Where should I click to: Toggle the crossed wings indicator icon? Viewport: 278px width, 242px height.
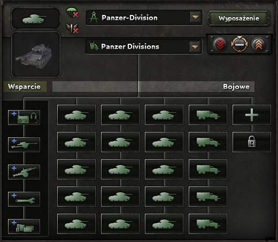click(72, 28)
